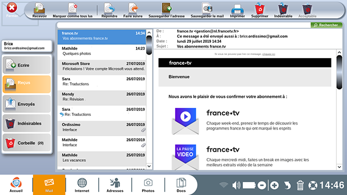Click the Recevoir mail icon
This screenshot has width=347, height=195.
pyautogui.click(x=40, y=10)
